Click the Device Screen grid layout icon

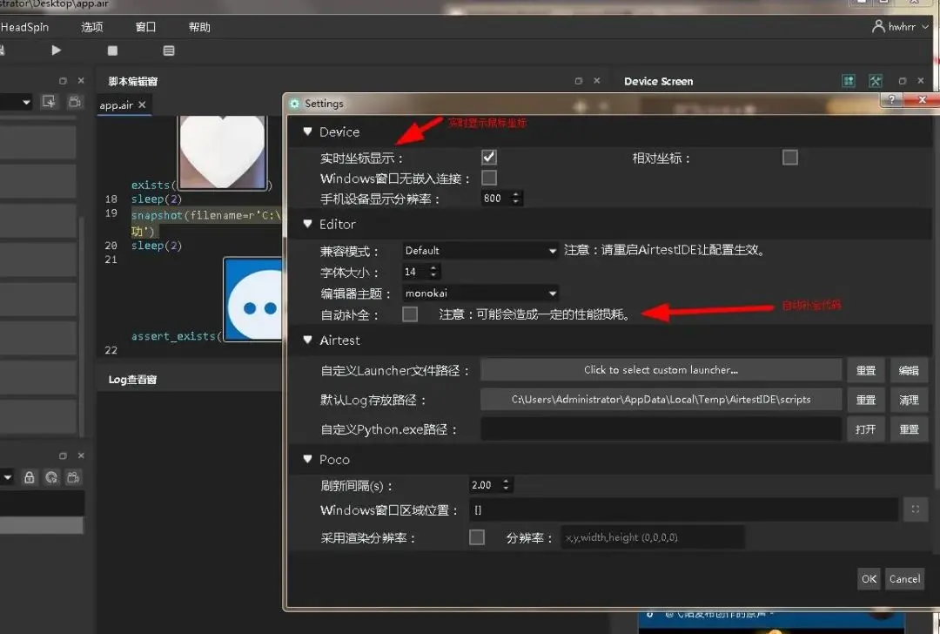tap(849, 81)
